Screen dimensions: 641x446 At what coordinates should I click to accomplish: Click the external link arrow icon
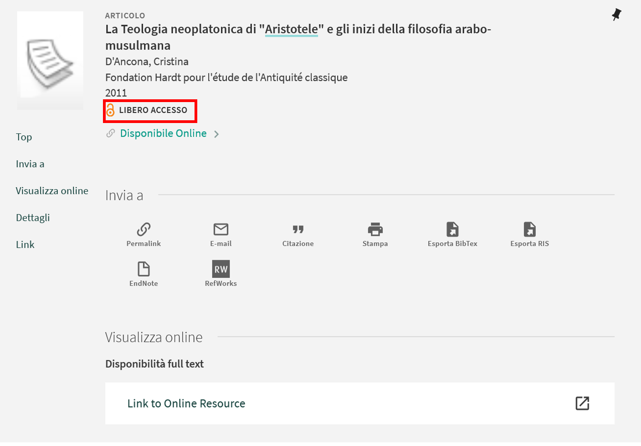(582, 403)
